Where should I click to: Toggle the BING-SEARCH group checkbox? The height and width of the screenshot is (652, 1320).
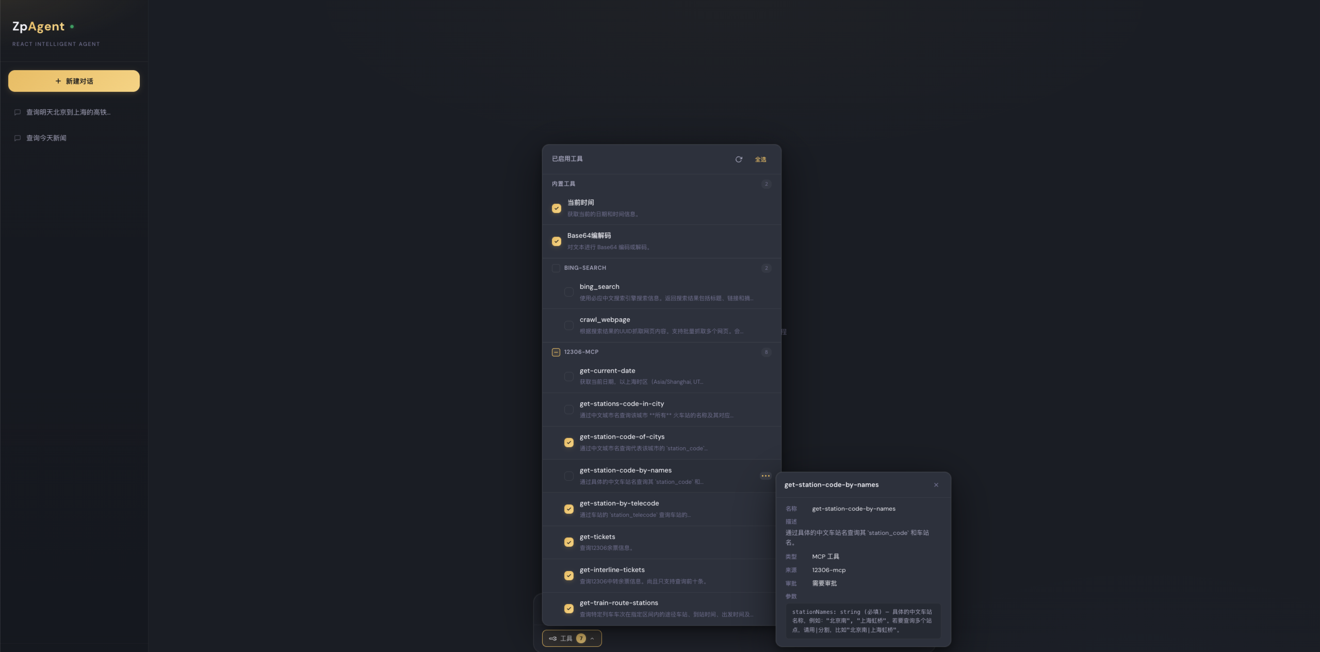click(556, 268)
